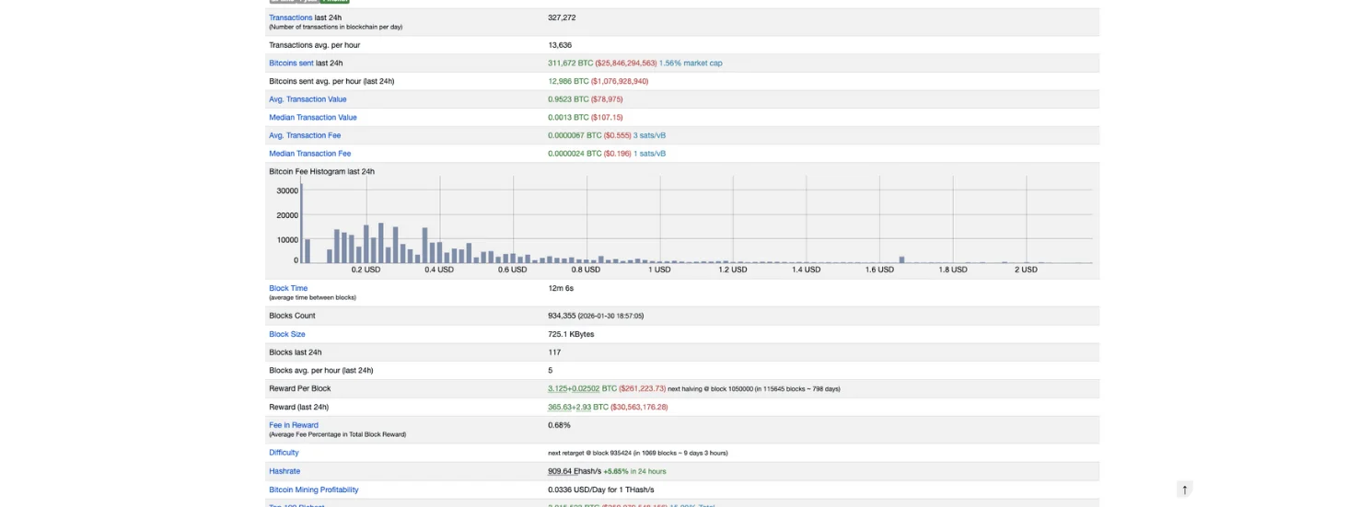
Task: Click the Hashrate link
Action: point(285,471)
